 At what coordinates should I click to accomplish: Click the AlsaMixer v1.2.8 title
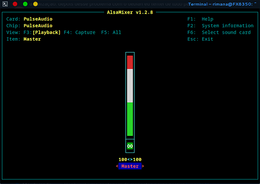130,12
